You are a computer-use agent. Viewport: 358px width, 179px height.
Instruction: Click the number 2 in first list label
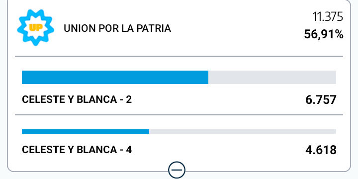(x=129, y=99)
